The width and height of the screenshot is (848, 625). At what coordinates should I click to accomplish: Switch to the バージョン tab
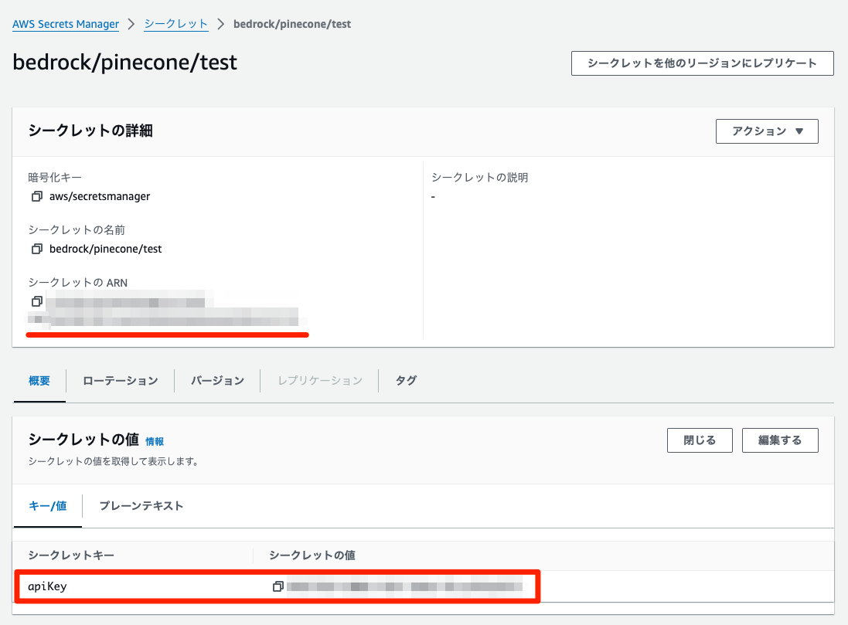coord(217,381)
